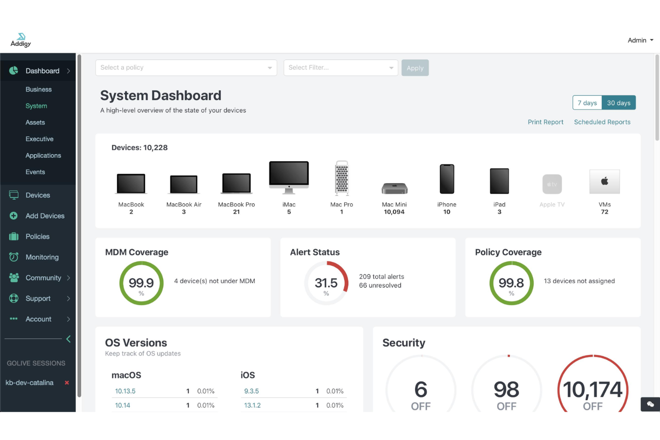This screenshot has height=440, width=660.
Task: Click the Security 10,174 OFF gauge
Action: click(x=593, y=383)
